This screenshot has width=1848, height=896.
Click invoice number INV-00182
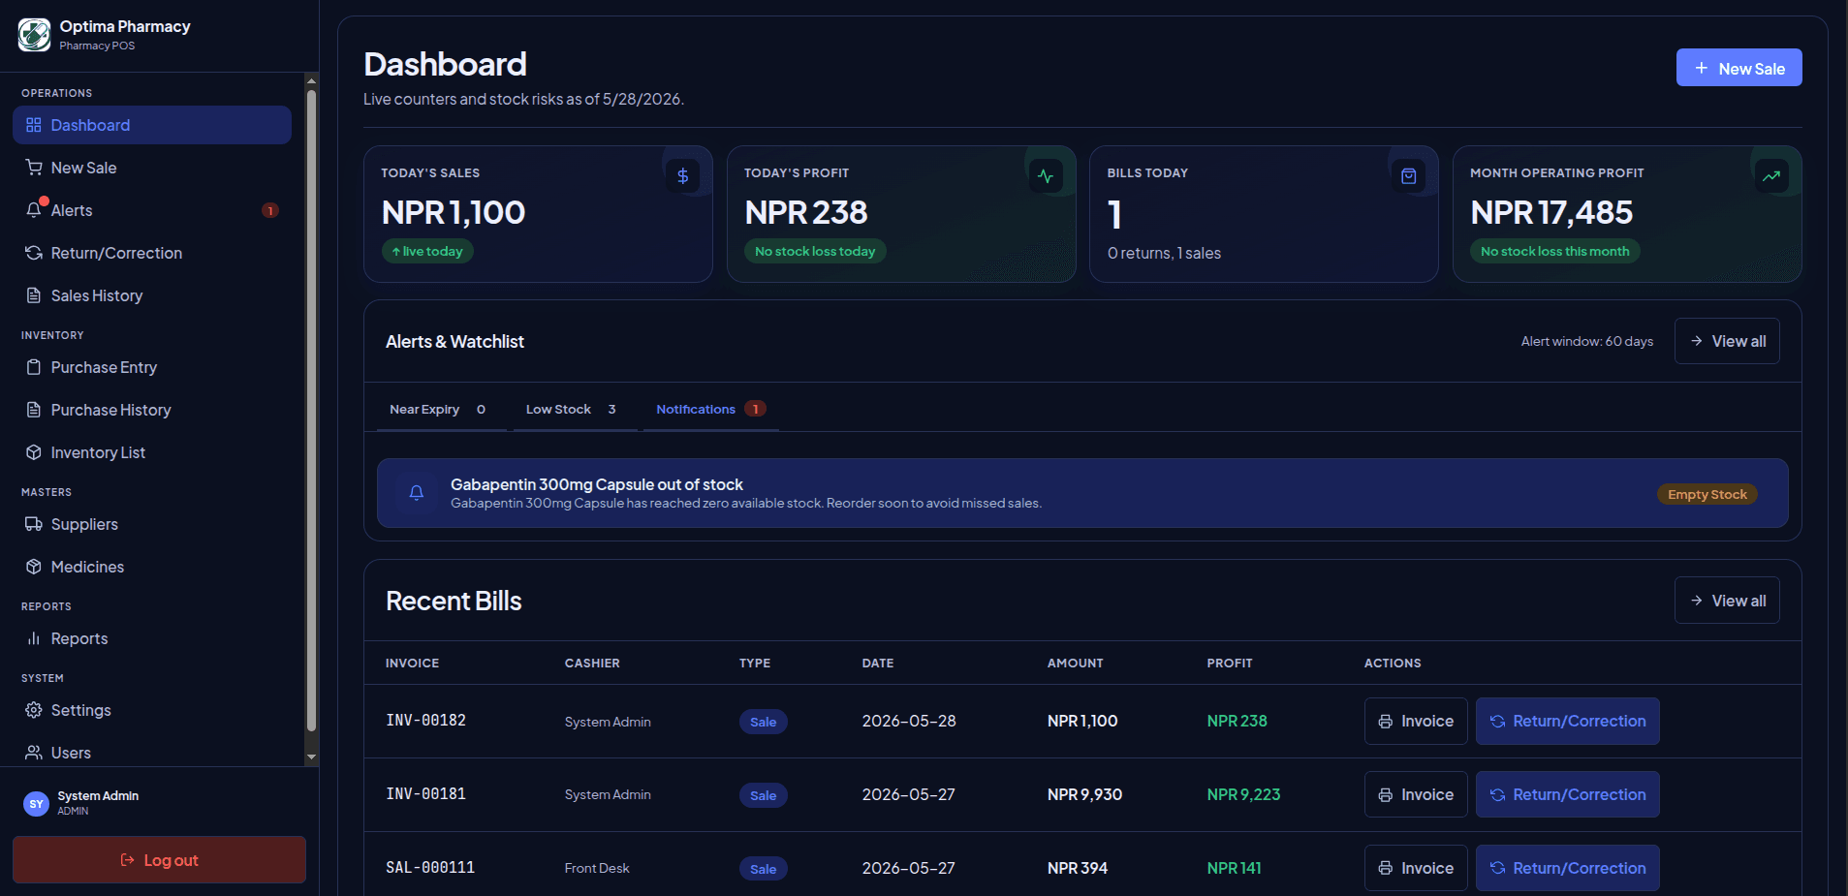pos(426,721)
